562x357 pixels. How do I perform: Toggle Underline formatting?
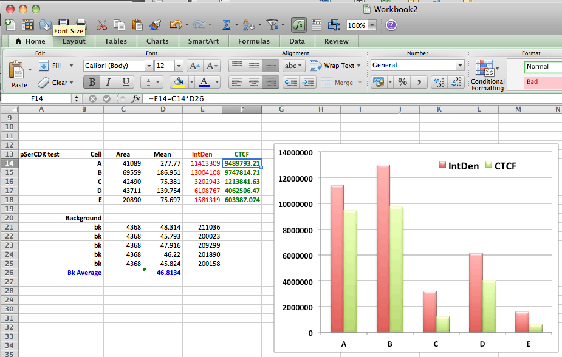(125, 82)
